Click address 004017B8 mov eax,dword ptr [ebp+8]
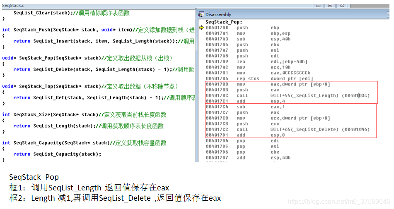 (268, 84)
